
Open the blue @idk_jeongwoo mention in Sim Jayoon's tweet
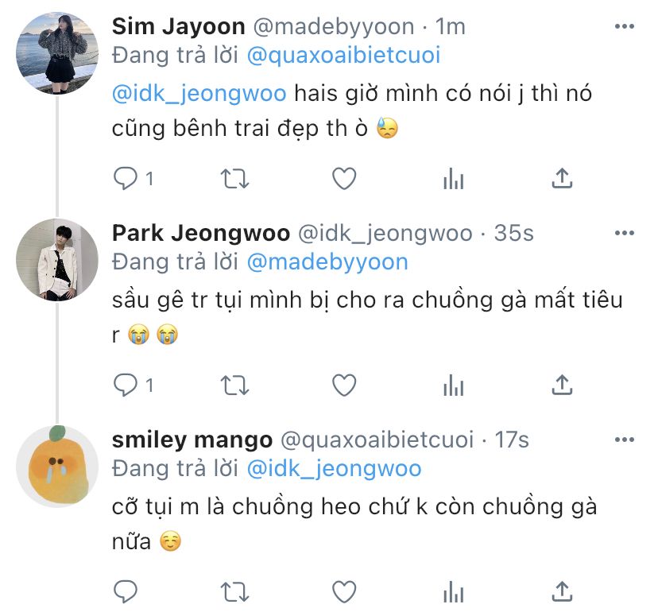tap(199, 93)
